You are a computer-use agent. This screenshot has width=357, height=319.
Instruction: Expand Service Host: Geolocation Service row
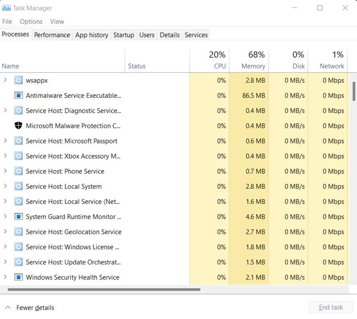click(5, 231)
